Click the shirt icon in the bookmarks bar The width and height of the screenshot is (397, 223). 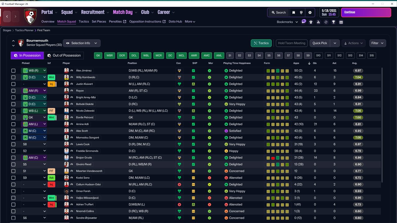311,22
